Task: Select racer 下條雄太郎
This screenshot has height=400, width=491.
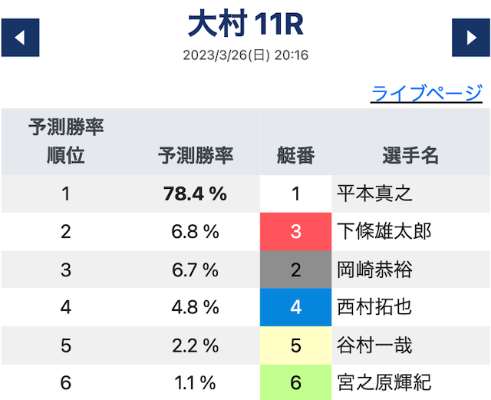Action: pyautogui.click(x=384, y=232)
